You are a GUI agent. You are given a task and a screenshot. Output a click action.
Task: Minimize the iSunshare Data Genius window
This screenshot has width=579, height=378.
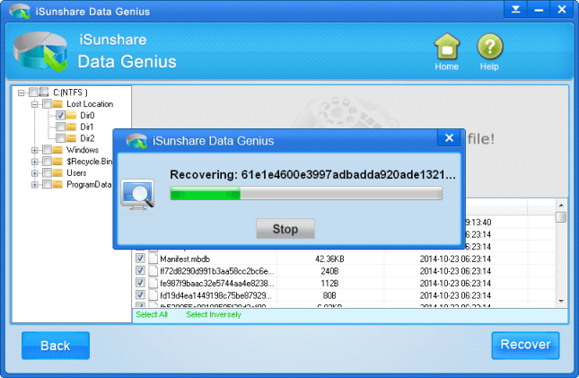tap(539, 10)
